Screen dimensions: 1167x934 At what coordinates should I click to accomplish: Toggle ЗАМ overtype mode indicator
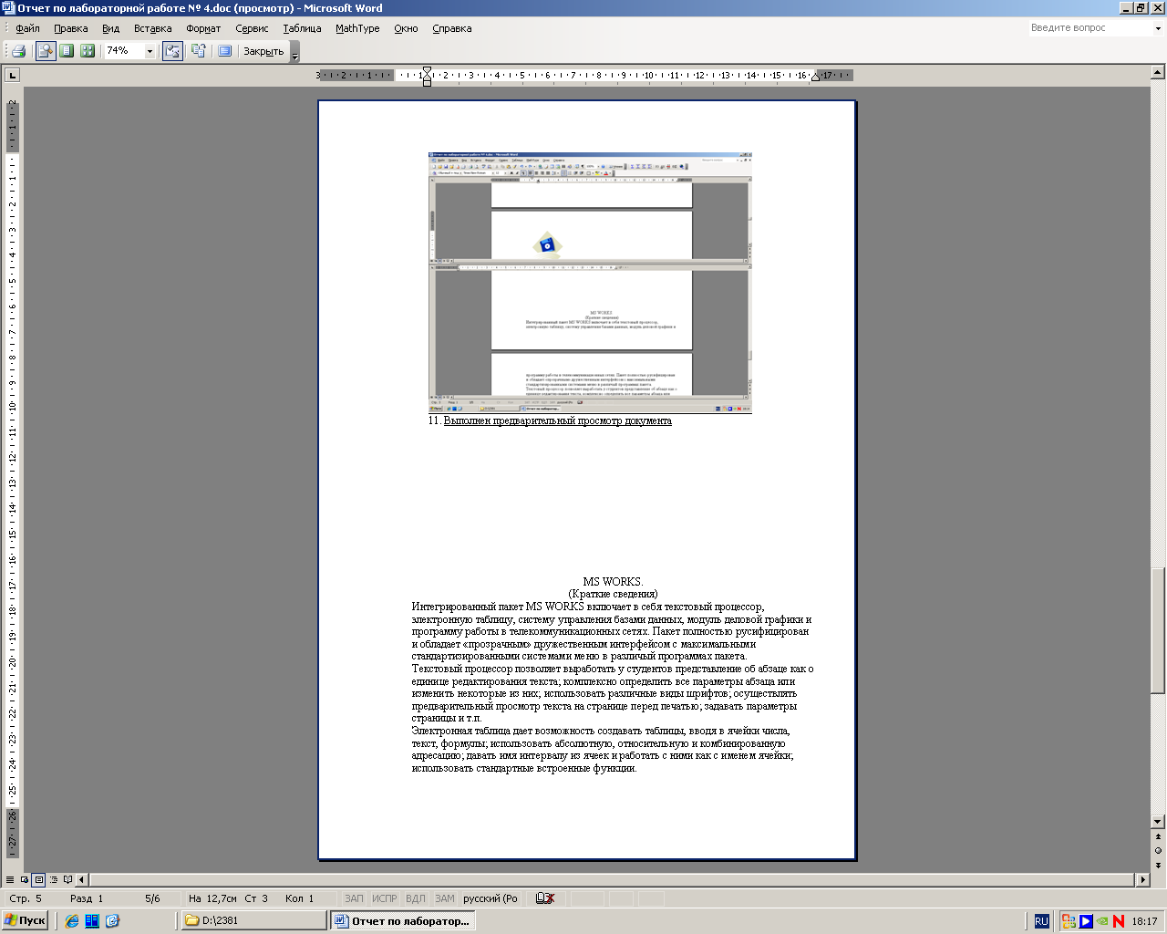point(444,898)
